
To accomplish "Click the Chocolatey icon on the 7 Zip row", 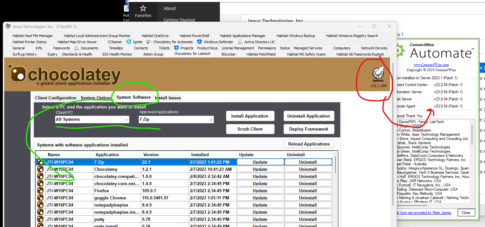I will (41, 162).
